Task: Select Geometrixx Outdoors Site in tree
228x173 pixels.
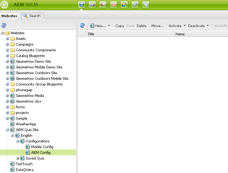Action: (x=36, y=73)
